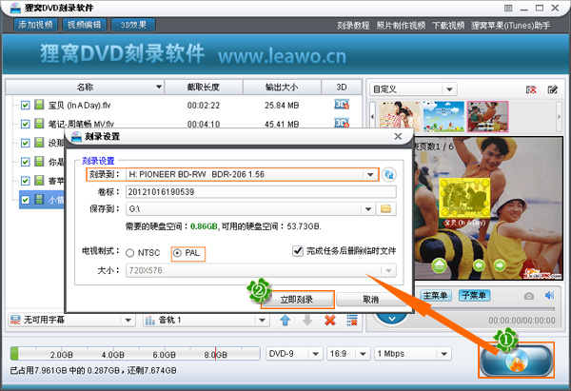Click the 截取长度 column header
This screenshot has width=571, height=391.
click(x=204, y=87)
